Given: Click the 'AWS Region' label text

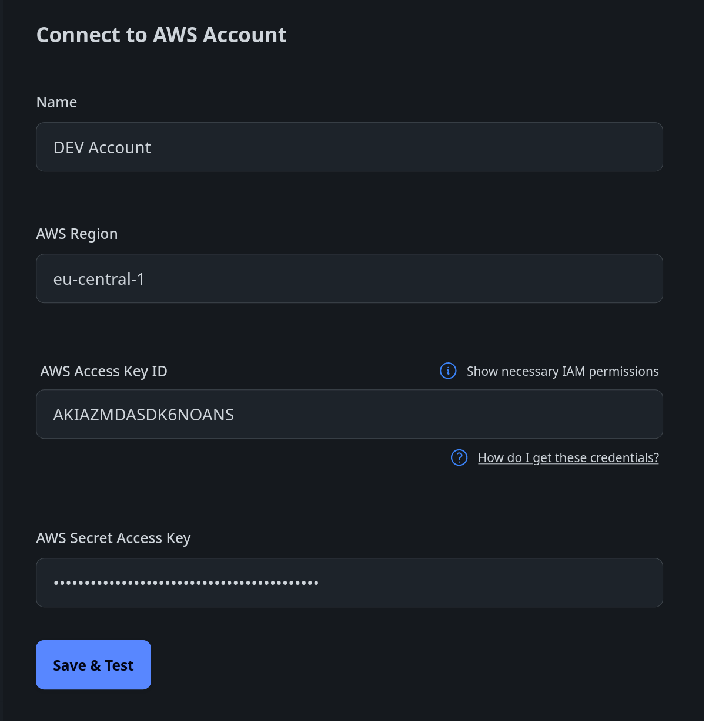Looking at the screenshot, I should coord(77,233).
